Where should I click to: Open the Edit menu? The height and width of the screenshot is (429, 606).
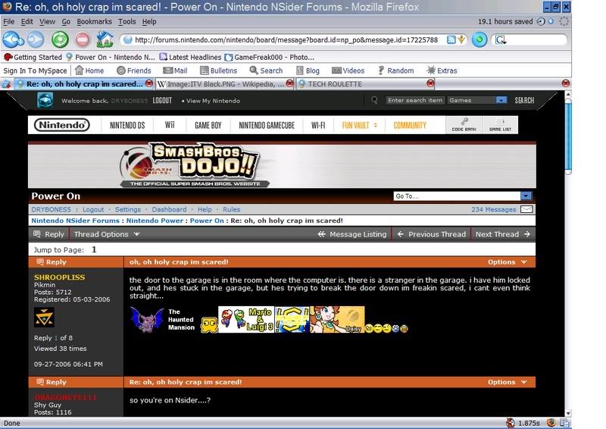click(x=27, y=22)
